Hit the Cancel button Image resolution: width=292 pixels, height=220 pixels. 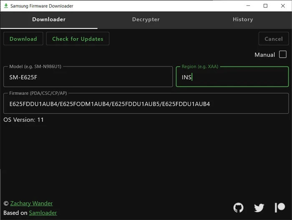273,39
